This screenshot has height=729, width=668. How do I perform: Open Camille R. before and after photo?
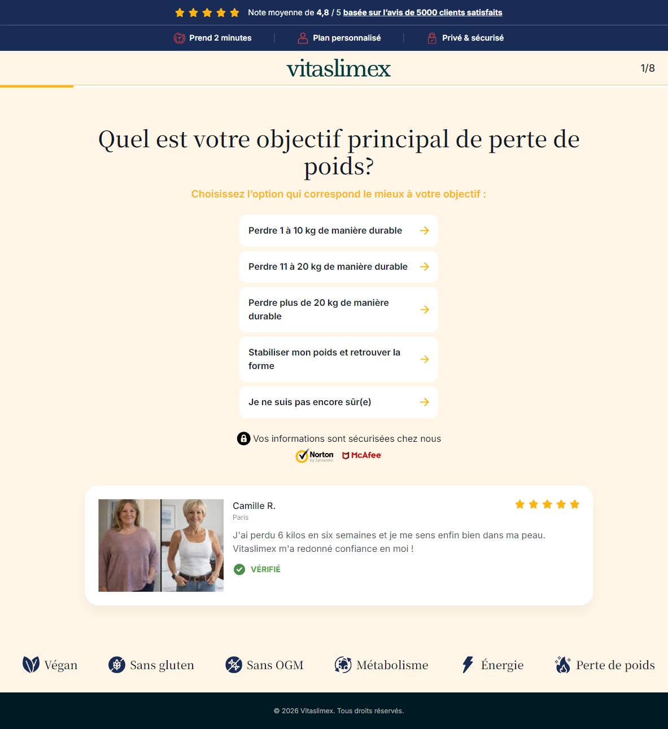pos(161,545)
